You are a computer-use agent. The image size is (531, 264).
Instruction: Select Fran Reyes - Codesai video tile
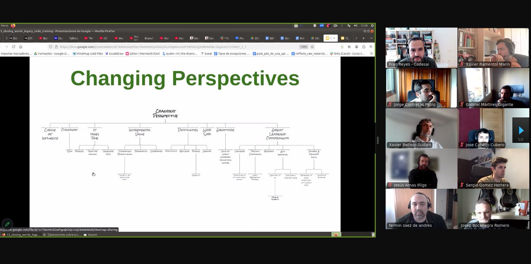[x=422, y=47]
